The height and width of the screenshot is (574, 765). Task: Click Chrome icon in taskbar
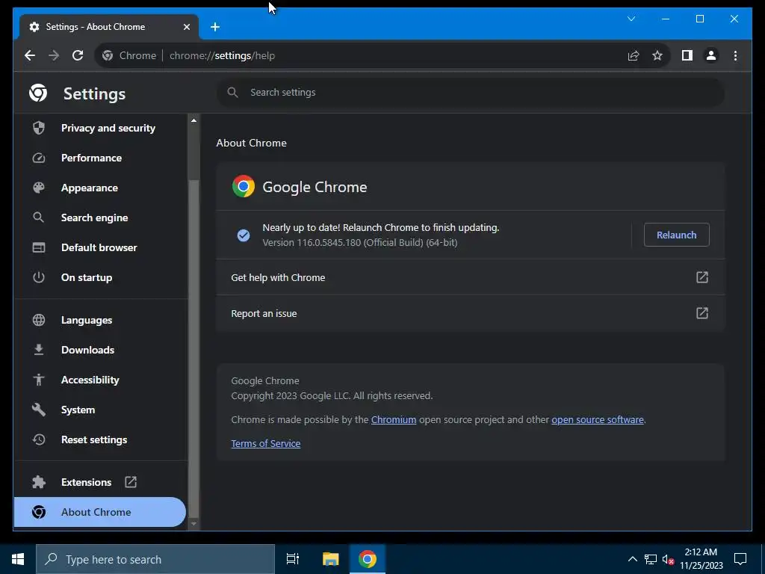368,559
